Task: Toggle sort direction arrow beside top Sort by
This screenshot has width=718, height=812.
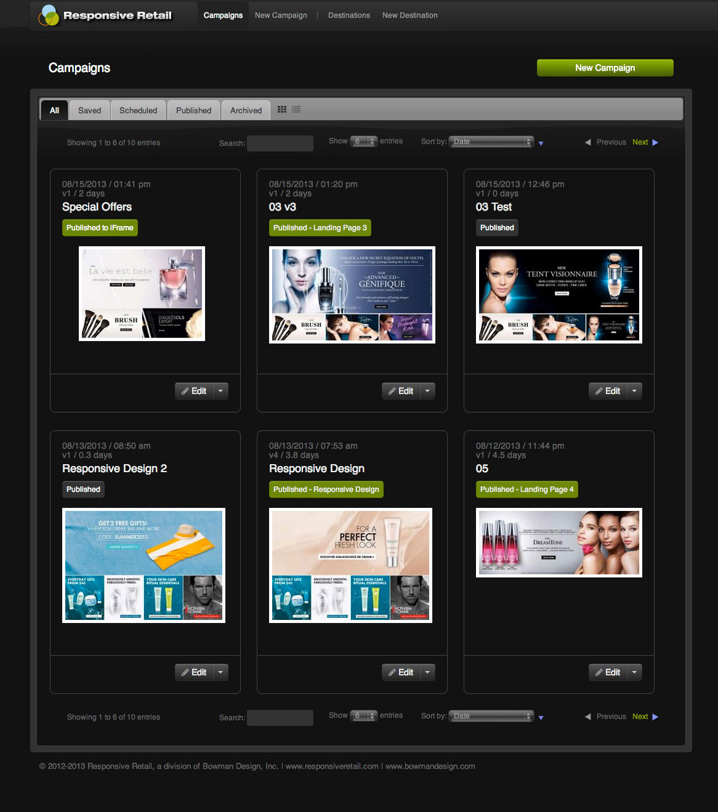Action: pyautogui.click(x=541, y=143)
